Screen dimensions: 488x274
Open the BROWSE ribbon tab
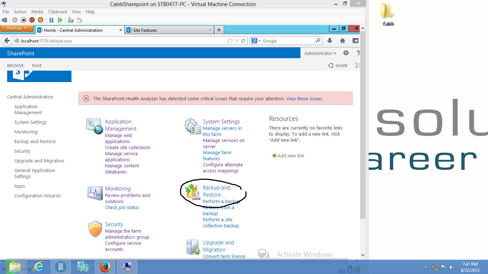[15, 66]
